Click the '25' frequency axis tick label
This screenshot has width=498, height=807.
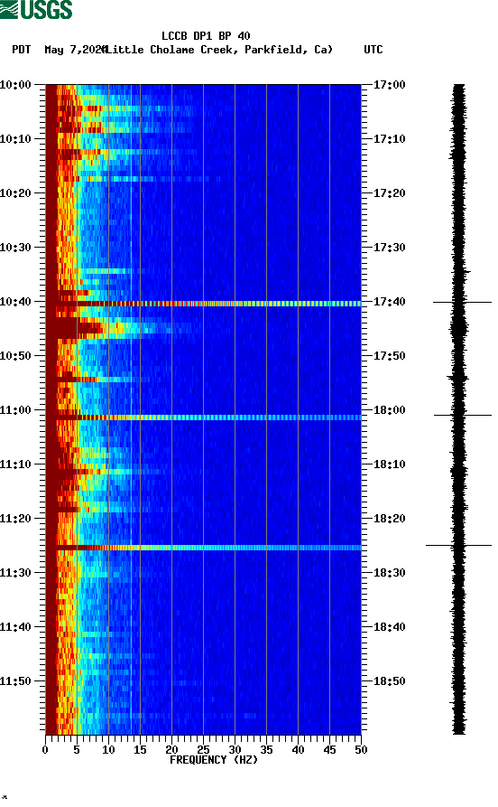point(203,750)
